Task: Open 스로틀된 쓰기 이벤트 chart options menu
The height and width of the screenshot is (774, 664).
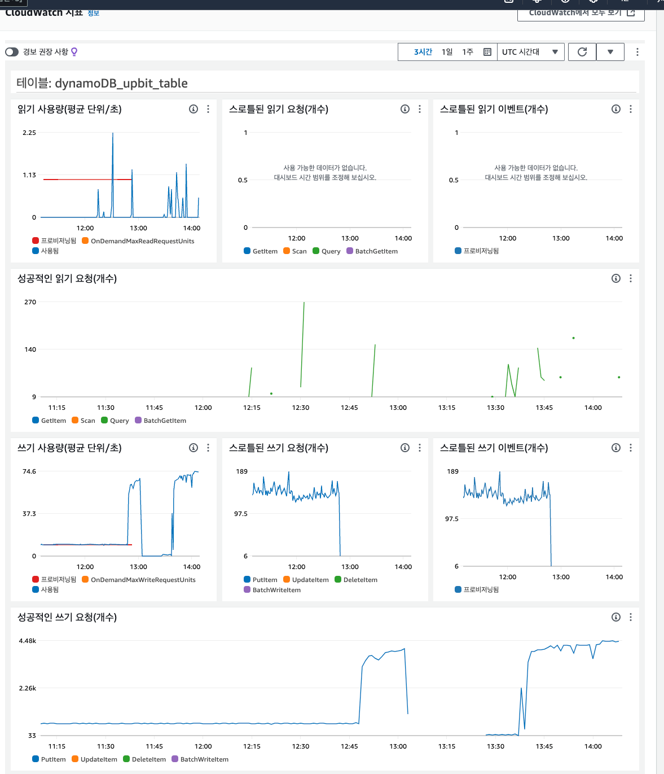Action: point(631,448)
